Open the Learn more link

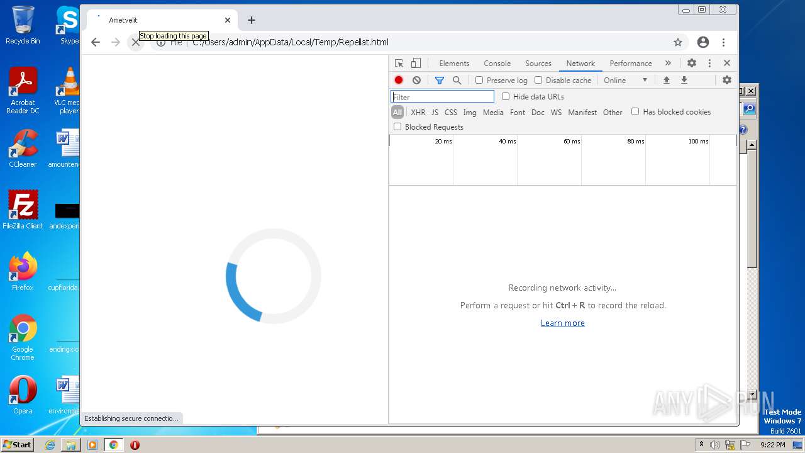563,323
